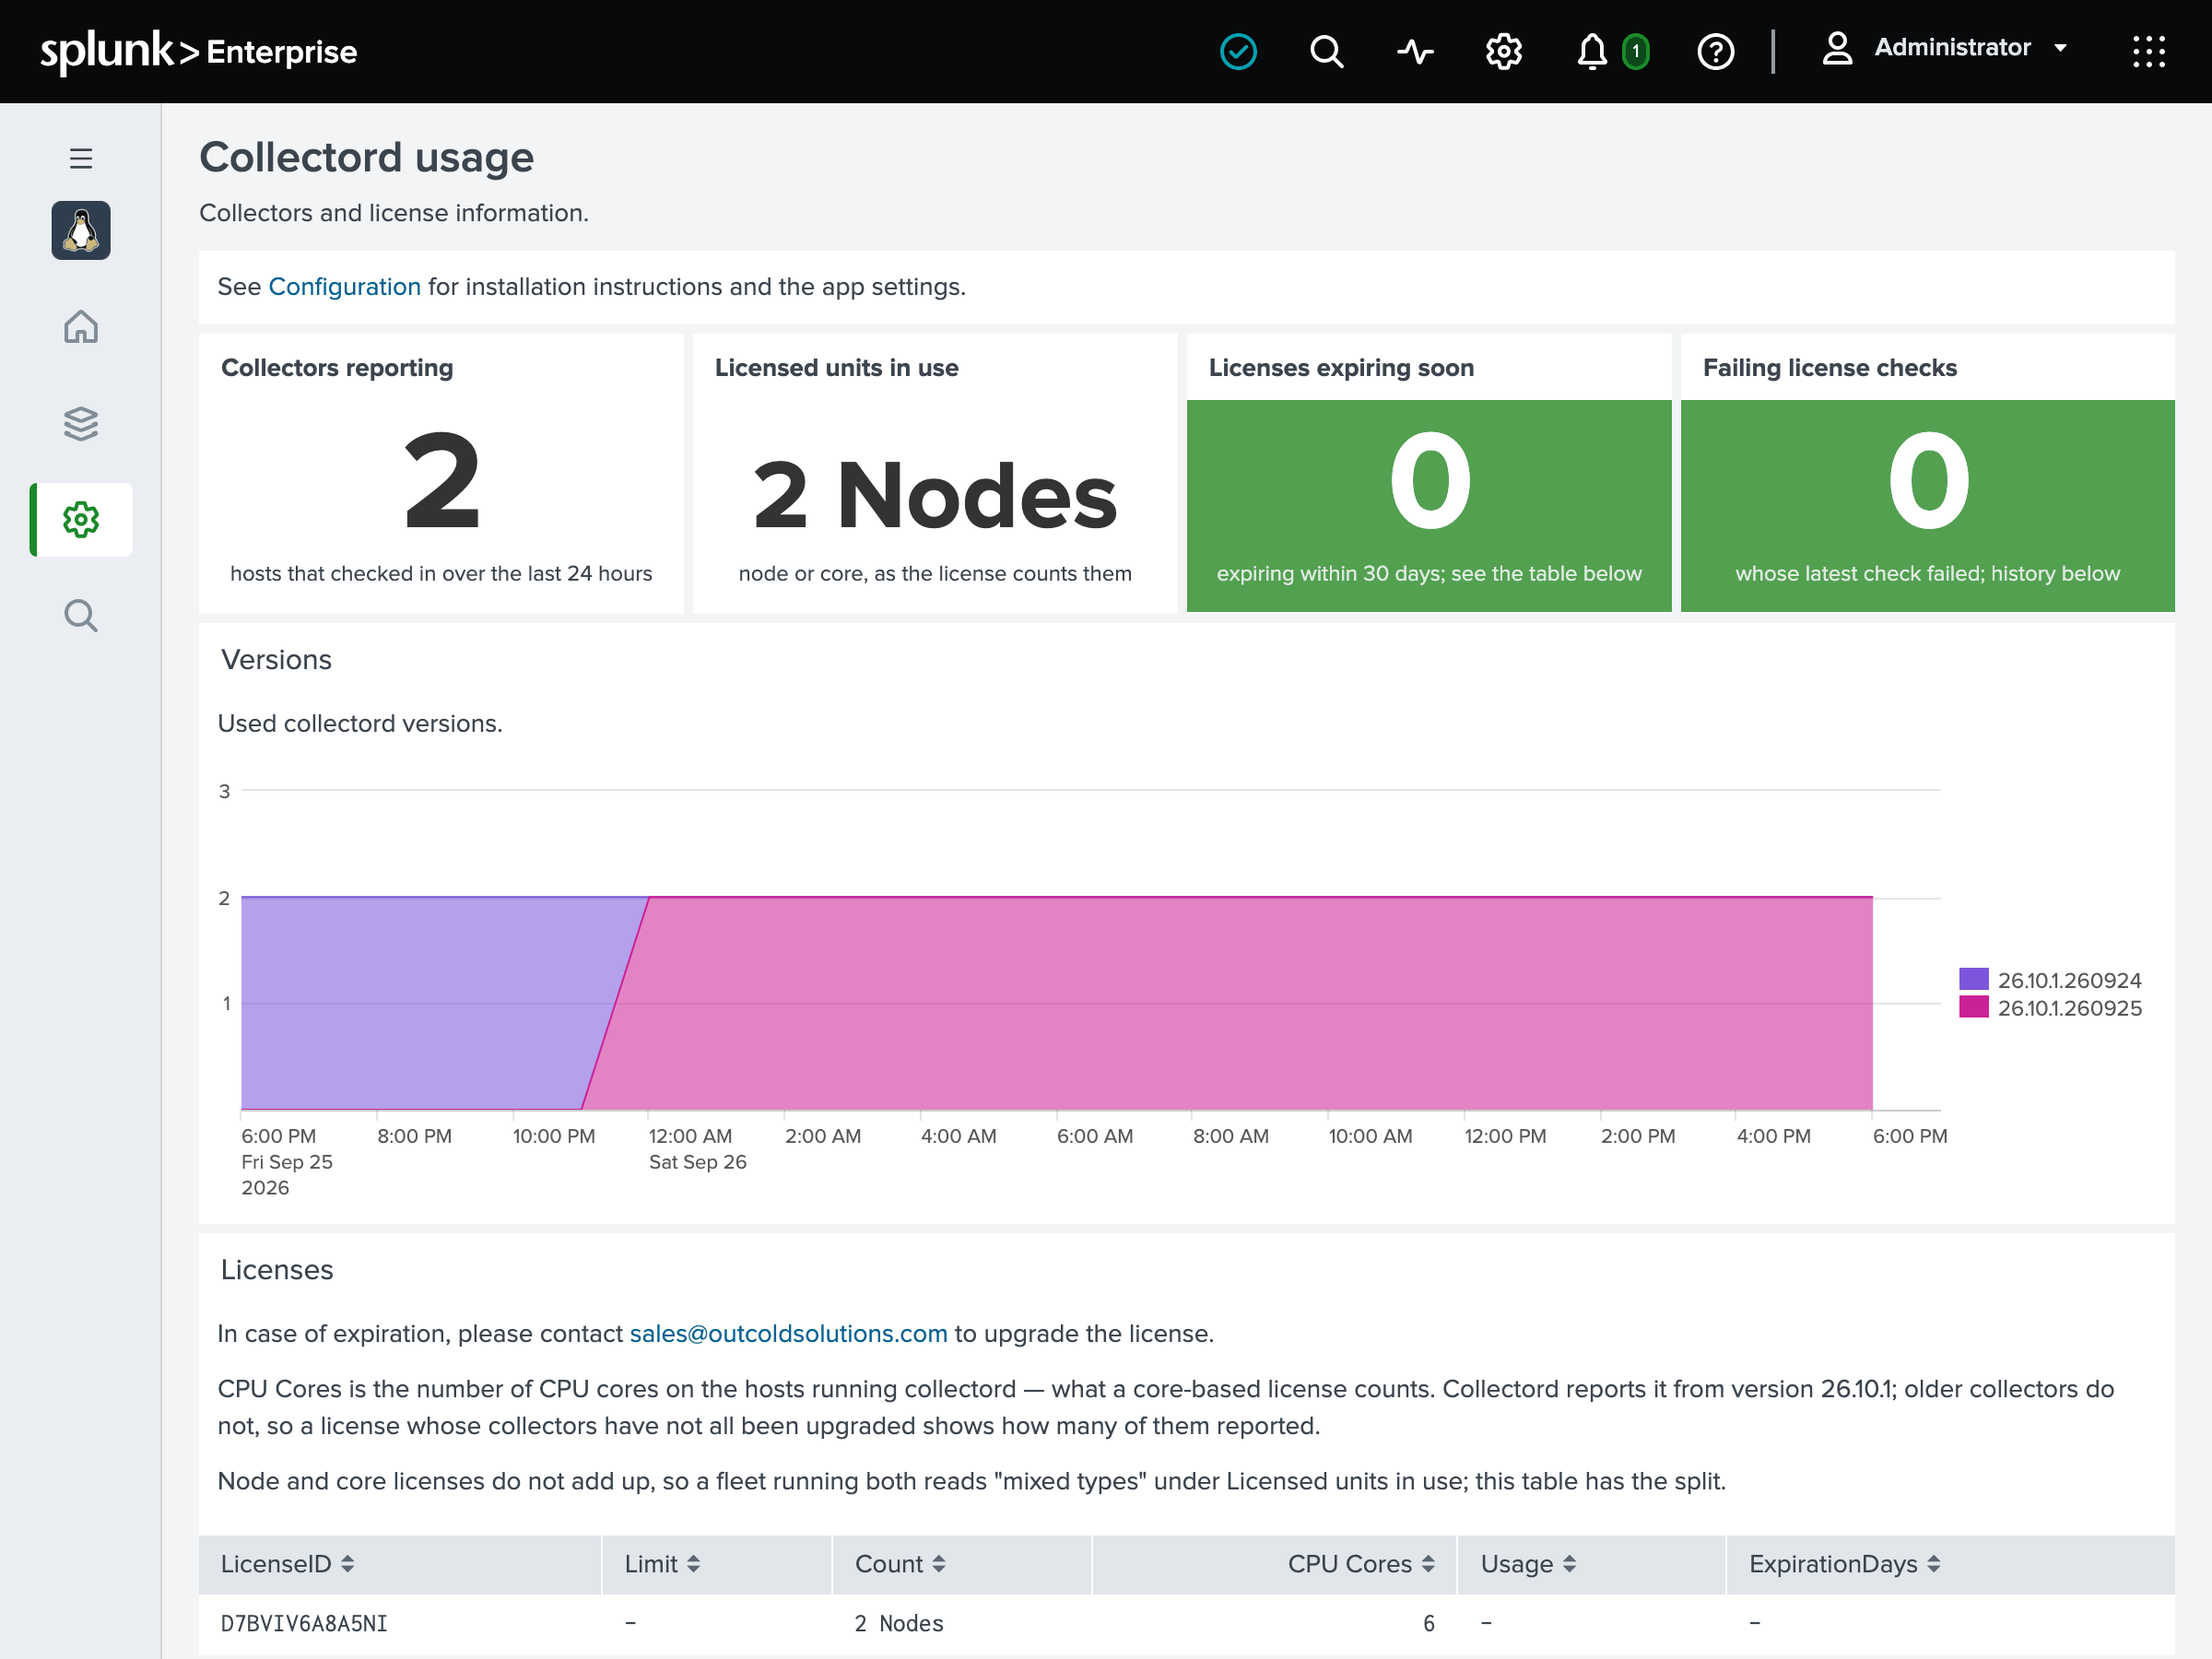Screen dimensions: 2212x1659
Task: Click the Collectord usage page heading
Action: [366, 157]
